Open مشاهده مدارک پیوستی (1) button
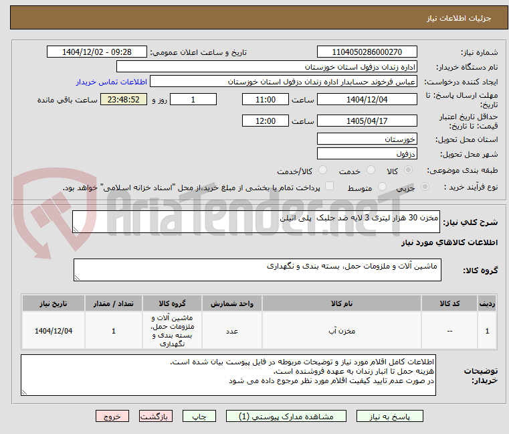The width and height of the screenshot is (509, 434). click(x=286, y=416)
